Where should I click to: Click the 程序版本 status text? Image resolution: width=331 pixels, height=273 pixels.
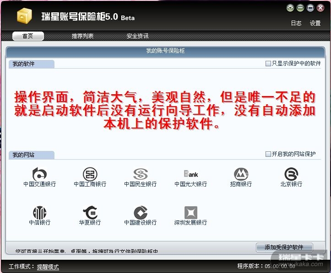coord(266,266)
